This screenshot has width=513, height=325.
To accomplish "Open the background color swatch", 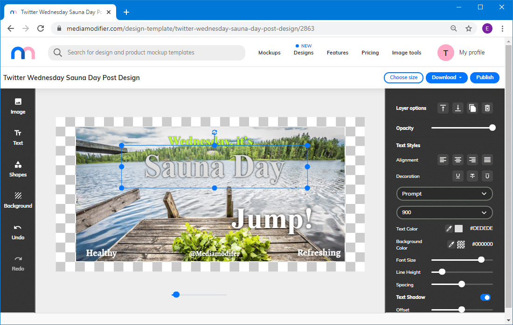I will tap(461, 244).
